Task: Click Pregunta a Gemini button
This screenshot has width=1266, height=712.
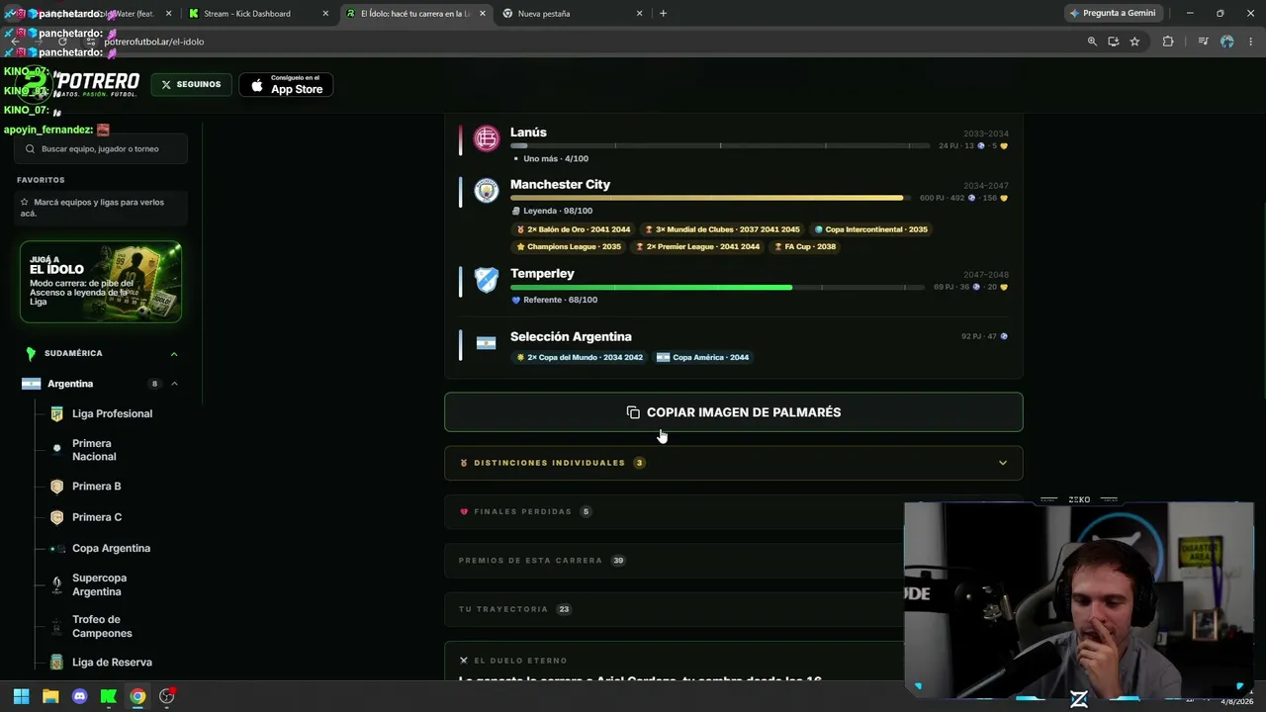Action: coord(1112,14)
